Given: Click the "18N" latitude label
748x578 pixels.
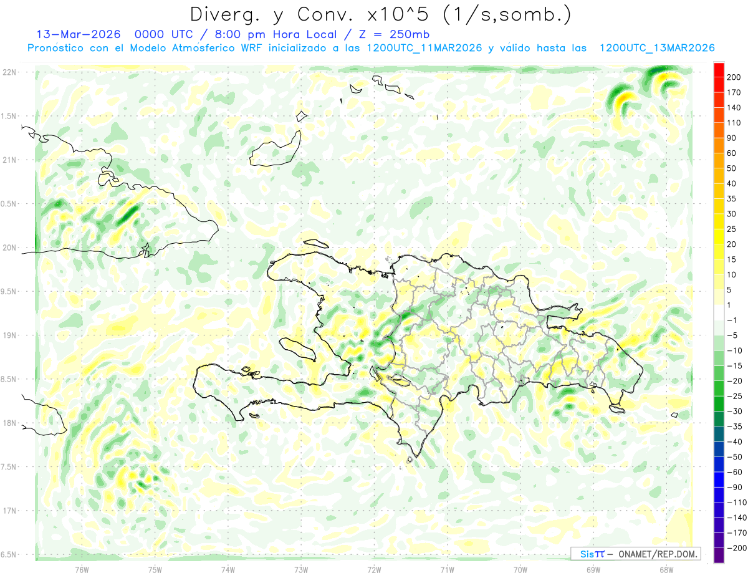Looking at the screenshot, I should coord(10,423).
